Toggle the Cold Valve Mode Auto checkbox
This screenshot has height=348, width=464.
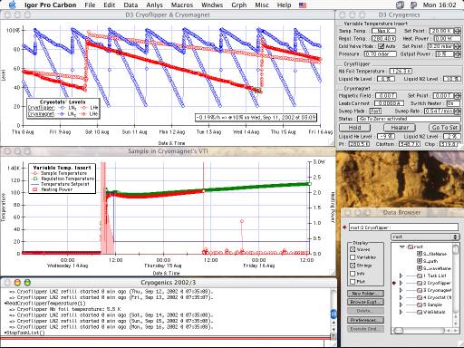[x=381, y=46]
